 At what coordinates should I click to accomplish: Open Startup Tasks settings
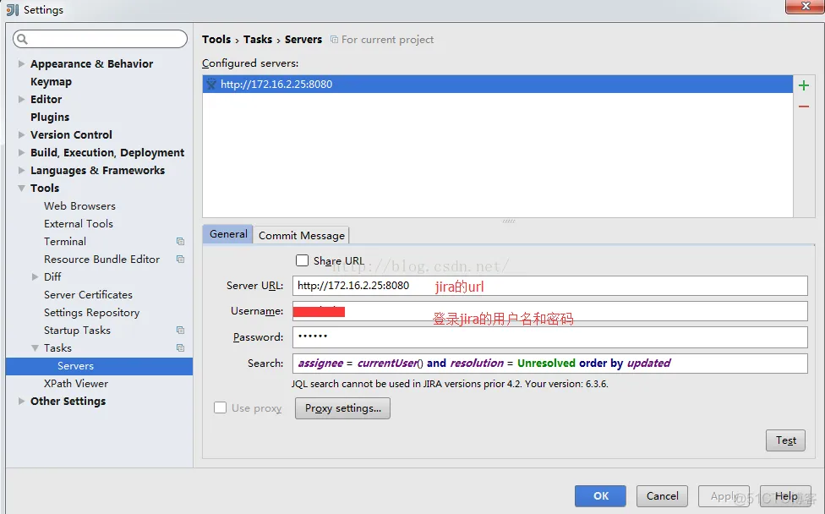coord(78,331)
